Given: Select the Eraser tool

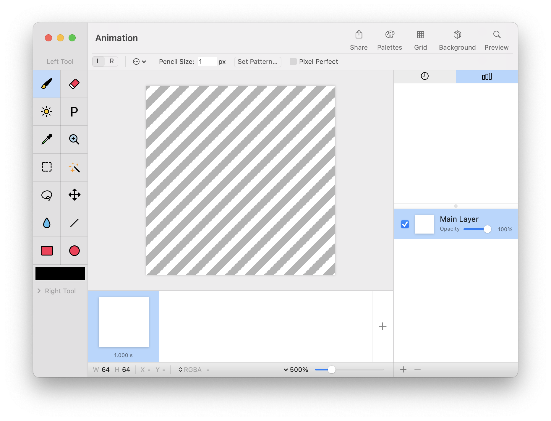Looking at the screenshot, I should (x=74, y=84).
